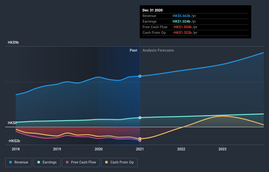Click the Revenue row label in tooltip
This screenshot has width=269, height=172.
pos(149,16)
